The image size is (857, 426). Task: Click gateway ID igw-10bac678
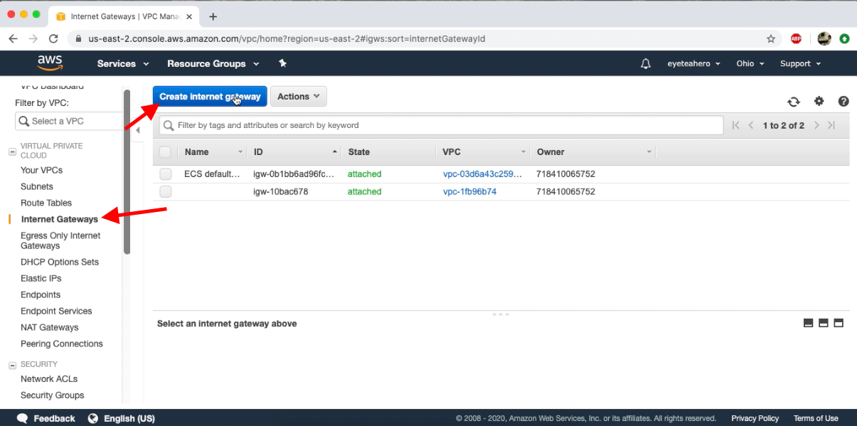coord(280,191)
